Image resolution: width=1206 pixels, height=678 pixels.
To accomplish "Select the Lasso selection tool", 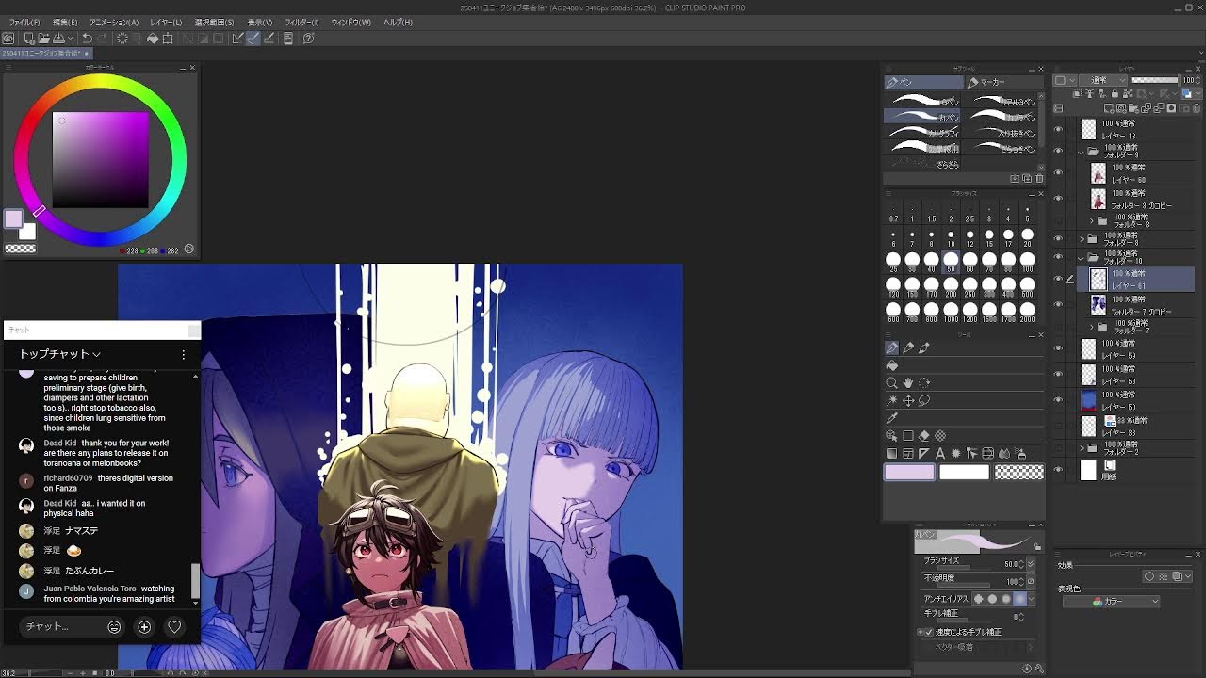I will [x=924, y=400].
